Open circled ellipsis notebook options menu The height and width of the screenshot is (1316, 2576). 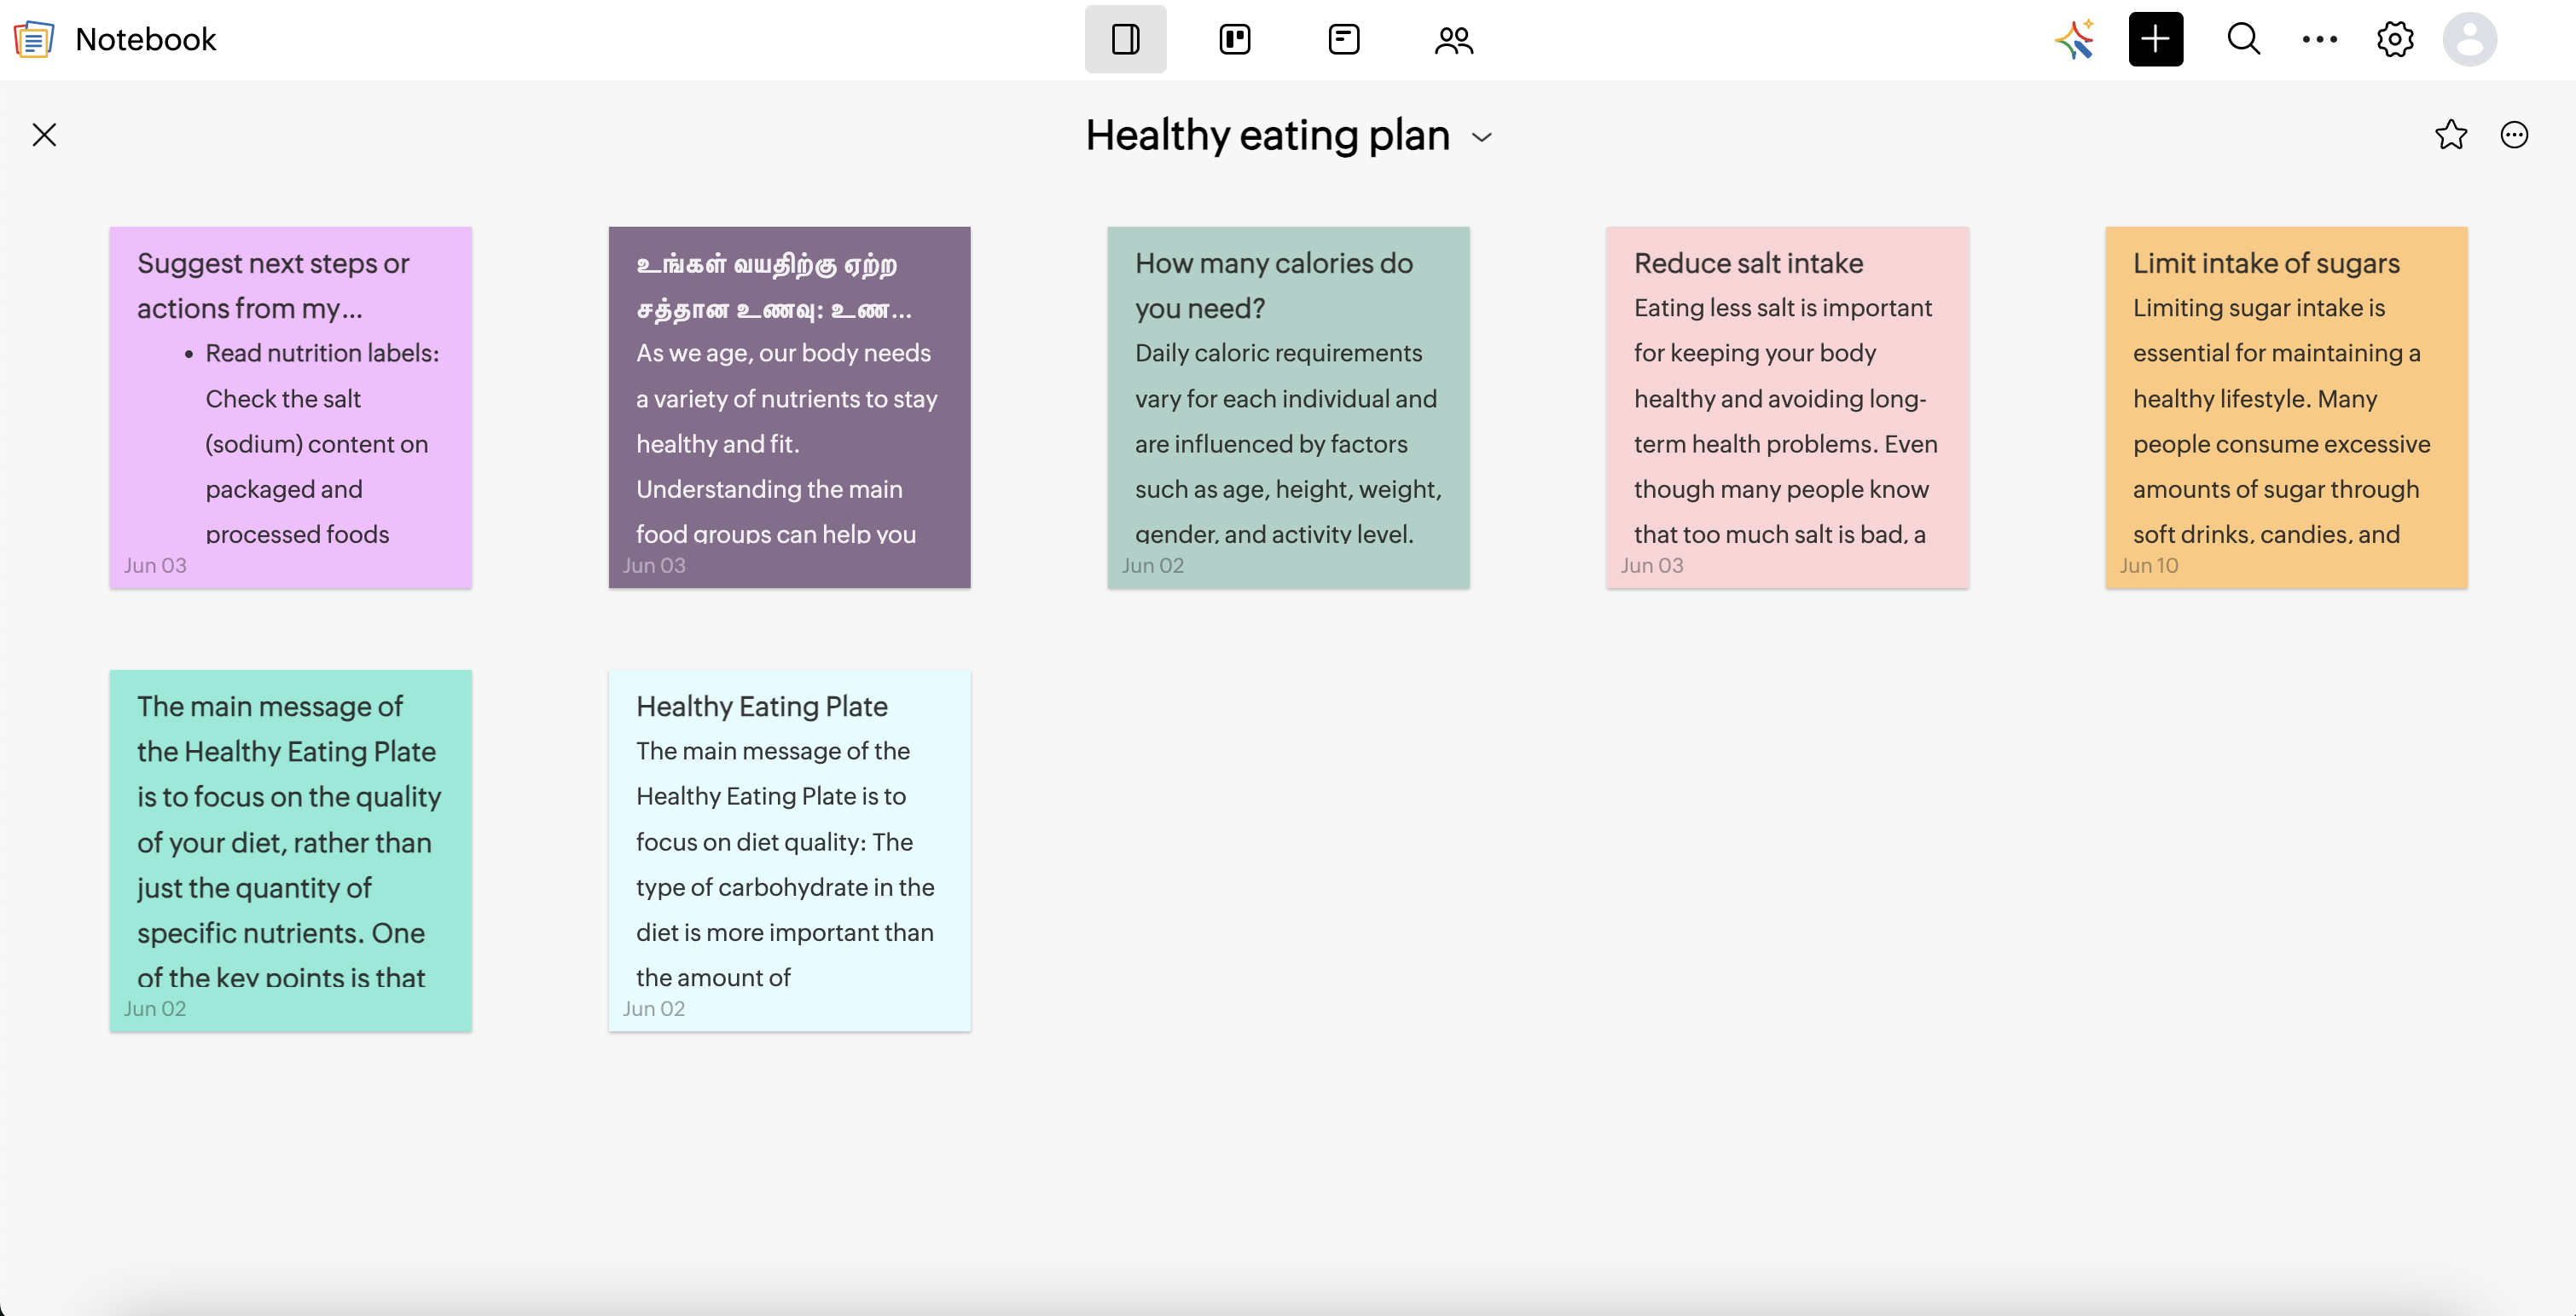2514,135
